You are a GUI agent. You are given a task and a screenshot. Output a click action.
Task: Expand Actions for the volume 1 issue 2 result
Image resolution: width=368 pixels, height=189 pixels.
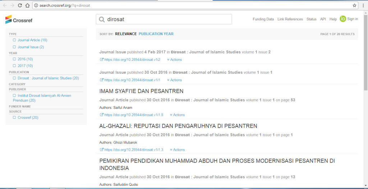click(174, 60)
